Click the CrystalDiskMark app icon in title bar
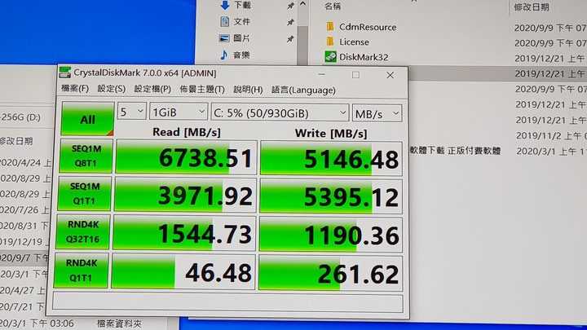 pyautogui.click(x=64, y=73)
